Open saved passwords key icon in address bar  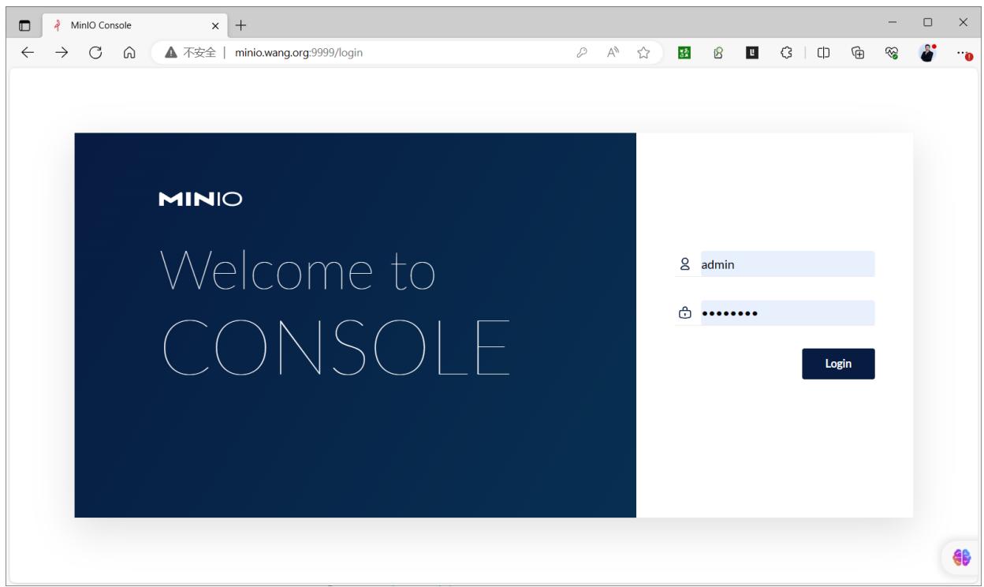click(583, 53)
